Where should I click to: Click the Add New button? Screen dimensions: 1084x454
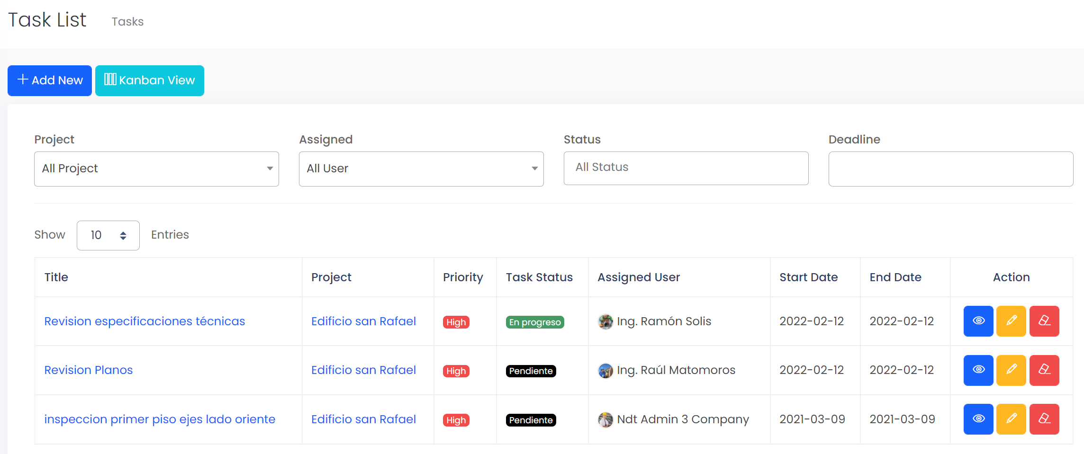[50, 80]
